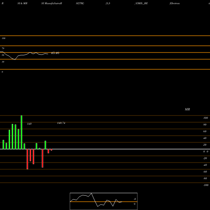Click the "SI MunafaSutraR" header text

52,3
